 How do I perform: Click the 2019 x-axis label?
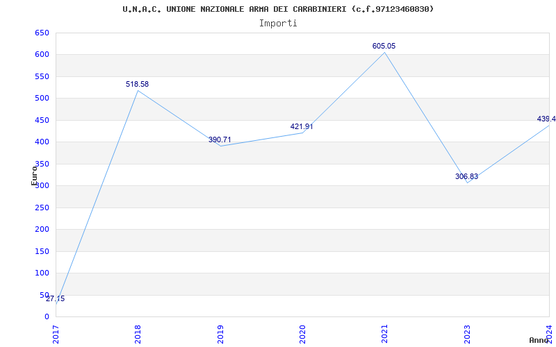pyautogui.click(x=220, y=334)
